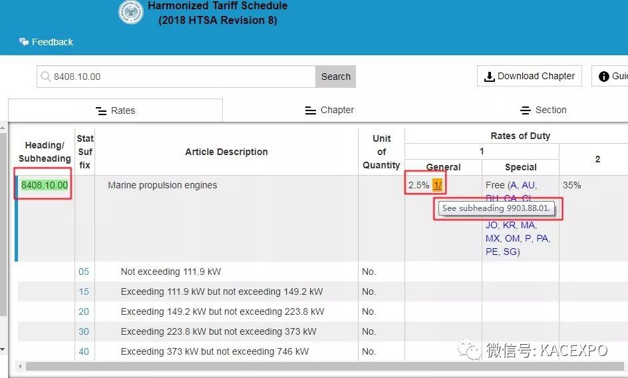Focus the search field containing 8408.10.00

176,77
